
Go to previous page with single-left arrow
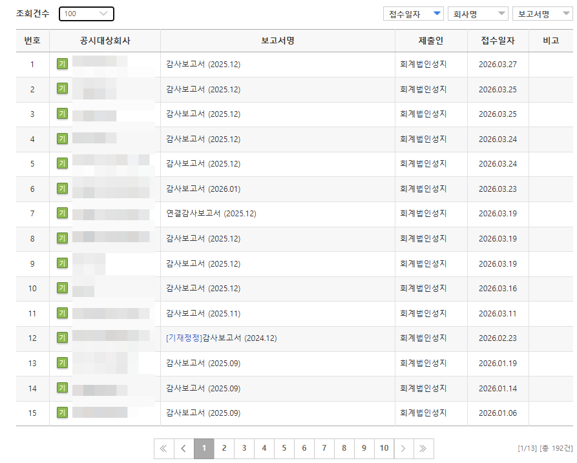pyautogui.click(x=184, y=448)
